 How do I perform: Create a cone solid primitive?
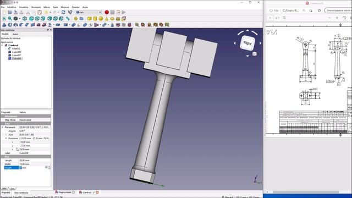(106, 19)
